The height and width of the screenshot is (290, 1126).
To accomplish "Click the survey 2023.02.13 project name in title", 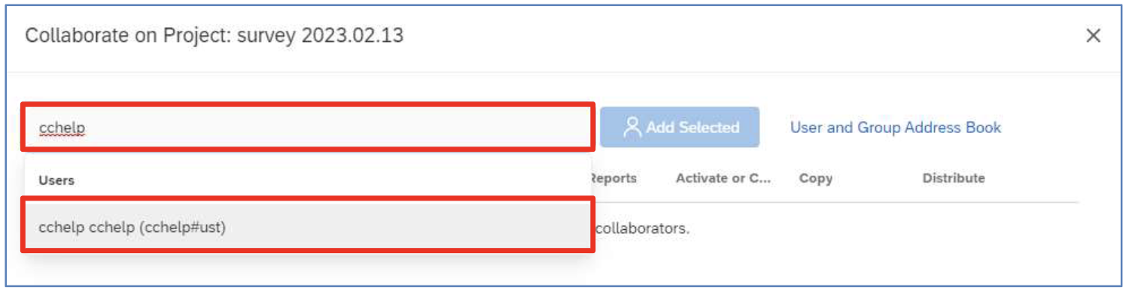I will [x=320, y=35].
